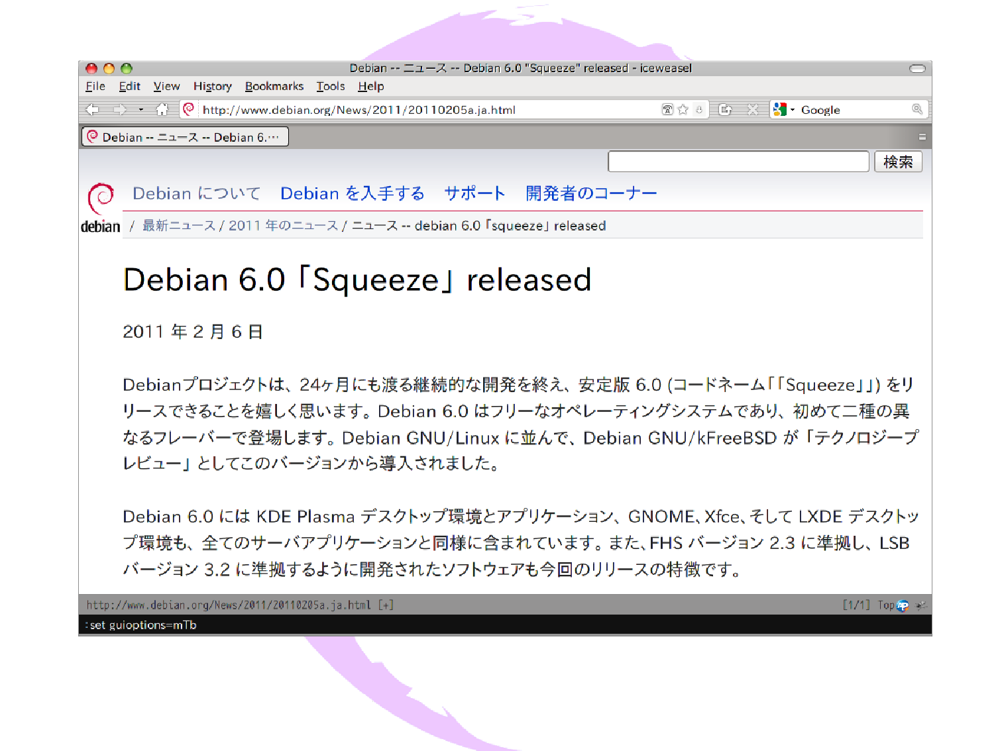
Task: Click the '[1/1]' tab counter in status bar
Action: click(x=856, y=605)
